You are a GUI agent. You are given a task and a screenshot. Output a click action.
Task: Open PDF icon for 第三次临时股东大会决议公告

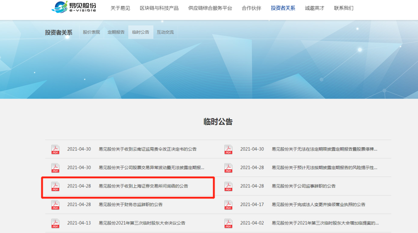[55, 223]
